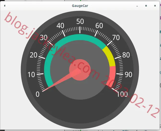161x131 pixels.
Task: Click the gauge scale label 10
Action: [31, 75]
